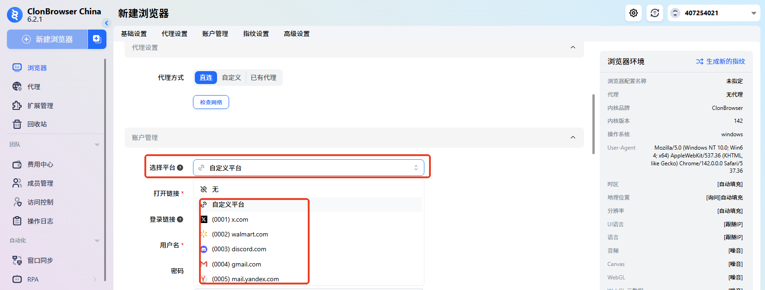Viewport: 765px width, 290px height.
Task: Click the refresh sync icon in header
Action: tap(655, 13)
